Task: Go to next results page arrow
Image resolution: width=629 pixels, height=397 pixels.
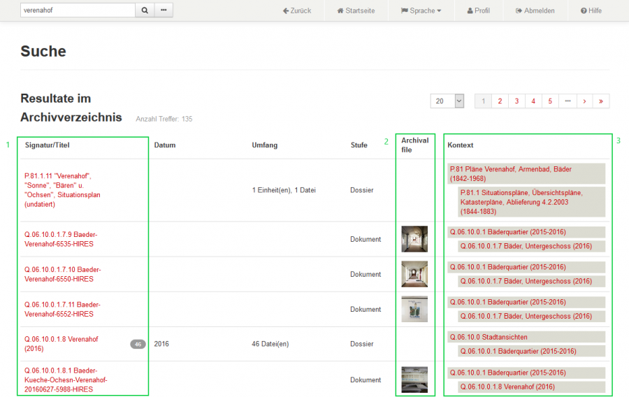Action: point(584,101)
